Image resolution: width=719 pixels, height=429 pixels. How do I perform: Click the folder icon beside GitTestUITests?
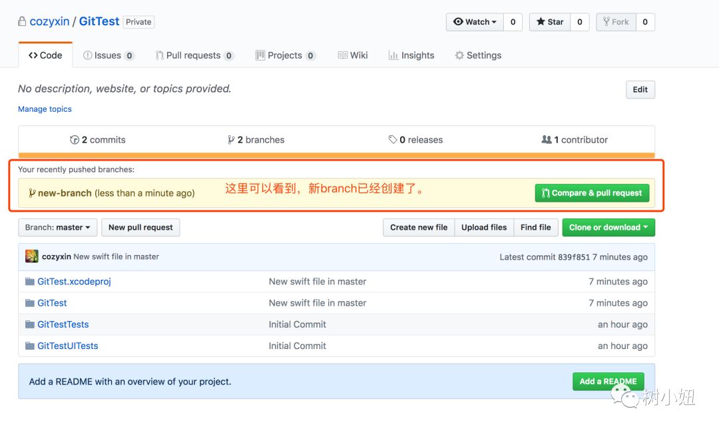(x=30, y=346)
